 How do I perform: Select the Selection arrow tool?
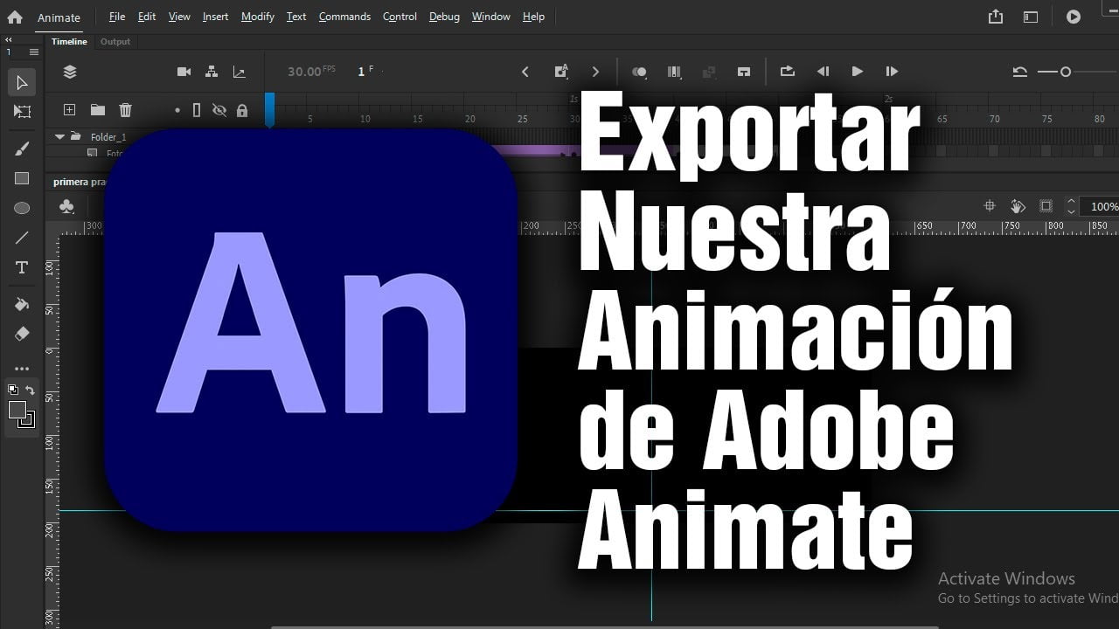(x=22, y=83)
